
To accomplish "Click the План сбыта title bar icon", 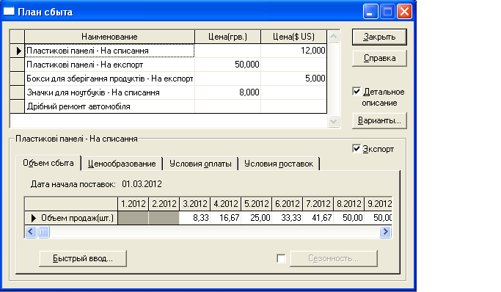I will coord(9,12).
